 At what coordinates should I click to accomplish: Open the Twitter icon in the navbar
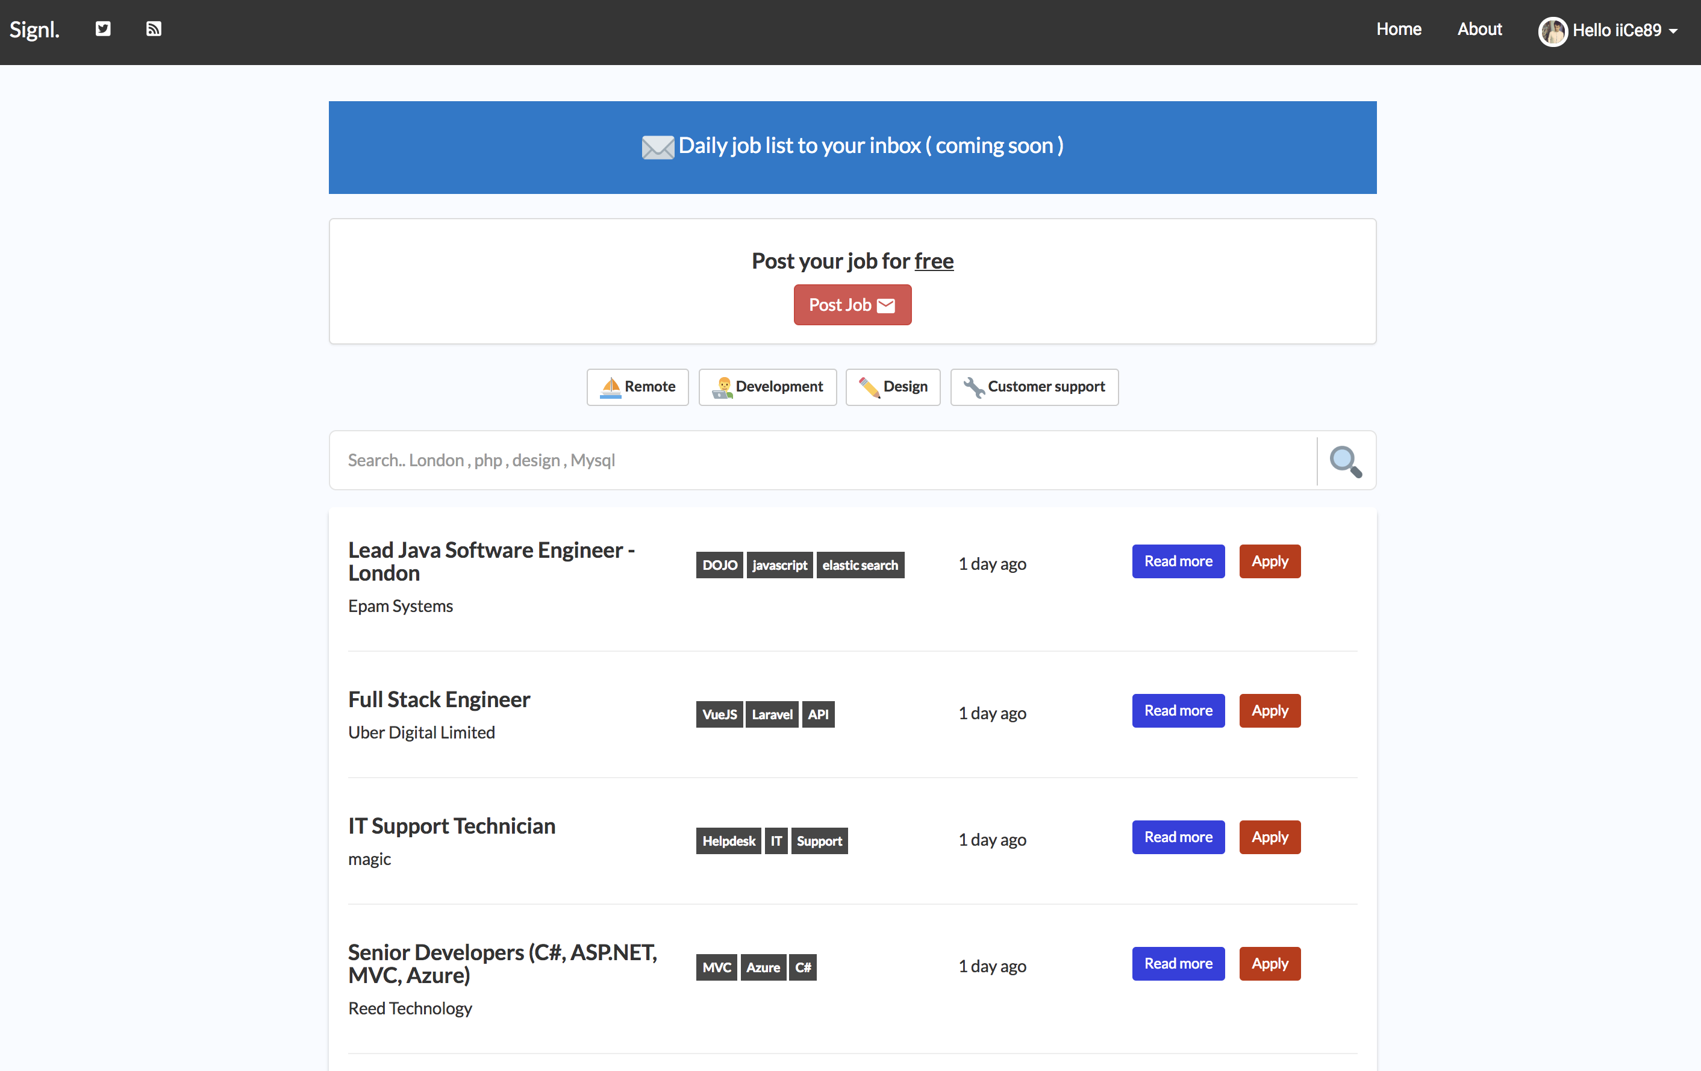tap(102, 28)
